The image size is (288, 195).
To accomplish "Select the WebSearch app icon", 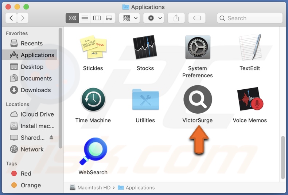I will click(x=93, y=151).
